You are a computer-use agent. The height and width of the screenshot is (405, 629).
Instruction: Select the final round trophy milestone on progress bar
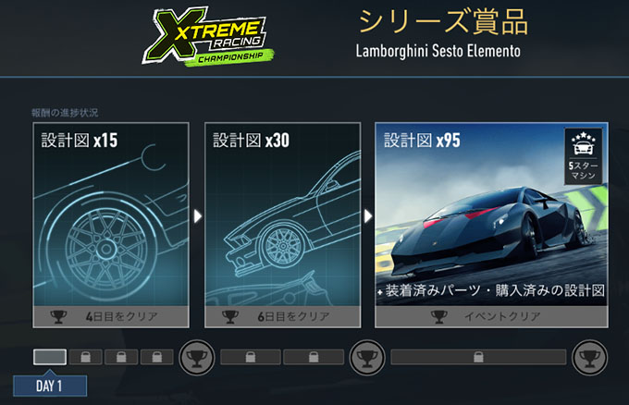pos(590,357)
